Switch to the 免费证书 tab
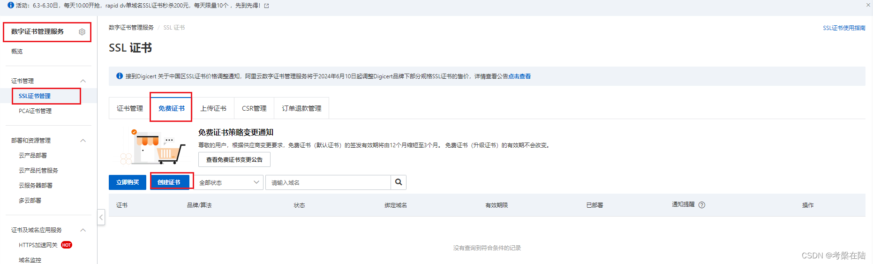This screenshot has width=873, height=264. pos(171,108)
